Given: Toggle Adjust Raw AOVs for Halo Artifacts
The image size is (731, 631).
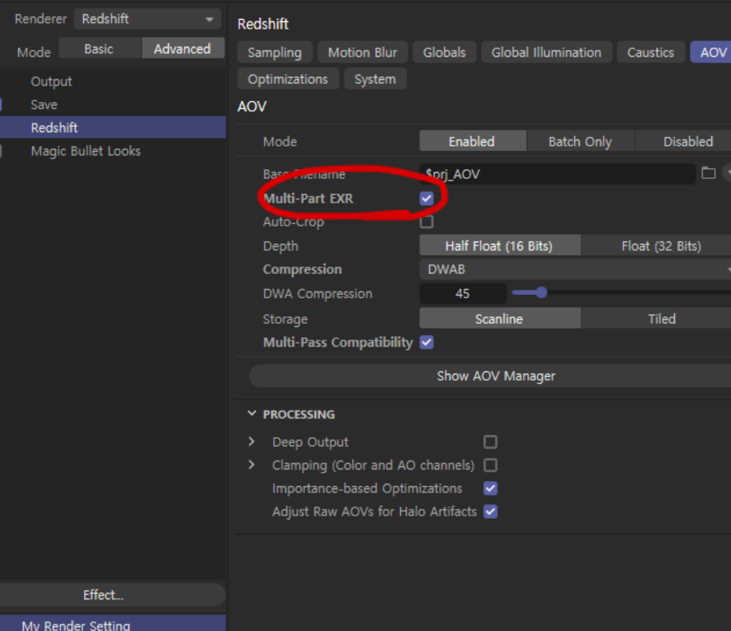Looking at the screenshot, I should point(490,511).
